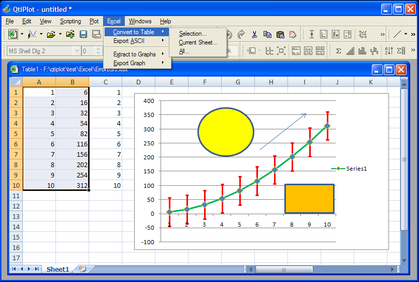The image size is (419, 282).
Task: Click the Sigma statistics icon
Action: 338,51
